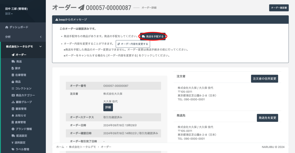The height and width of the screenshot is (153, 295).
Task: Click the コレクション list icon
Action: coord(13,89)
